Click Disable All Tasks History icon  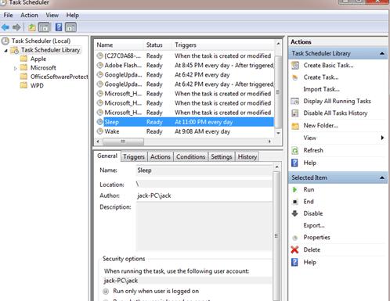coord(295,113)
